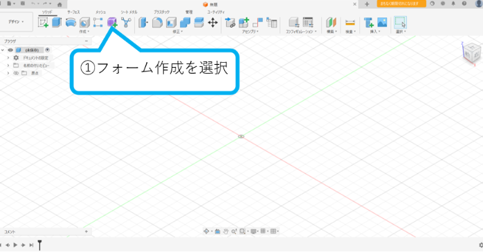Expand the ドキュメントの設定 tree node
Viewport: 483px width, 252px height.
tap(8, 58)
